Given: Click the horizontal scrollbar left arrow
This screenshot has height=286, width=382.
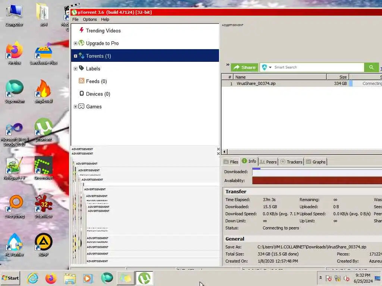Looking at the screenshot, I should (225, 152).
